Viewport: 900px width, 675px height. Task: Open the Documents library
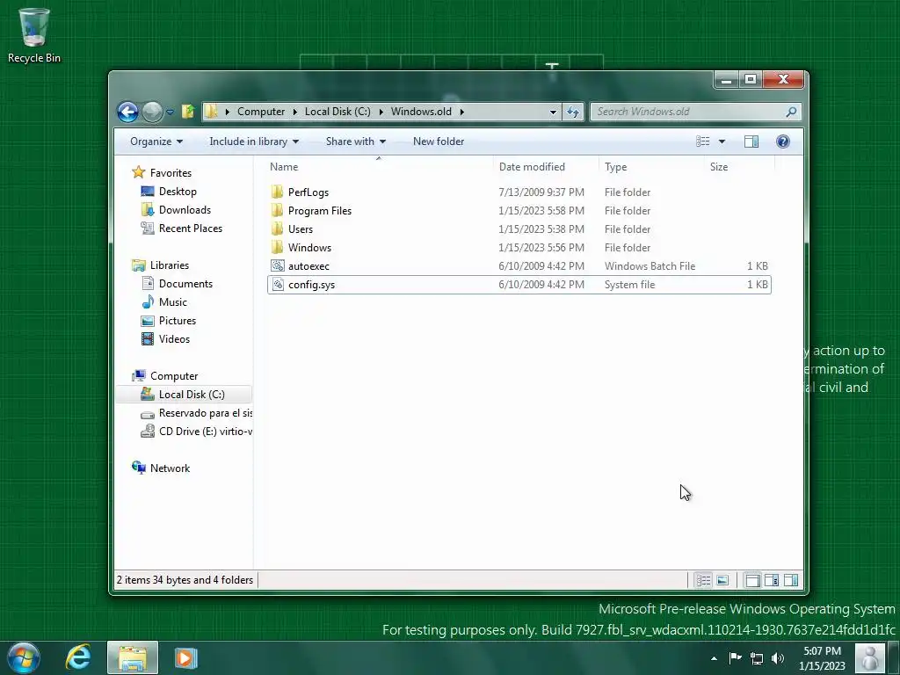pyautogui.click(x=185, y=284)
